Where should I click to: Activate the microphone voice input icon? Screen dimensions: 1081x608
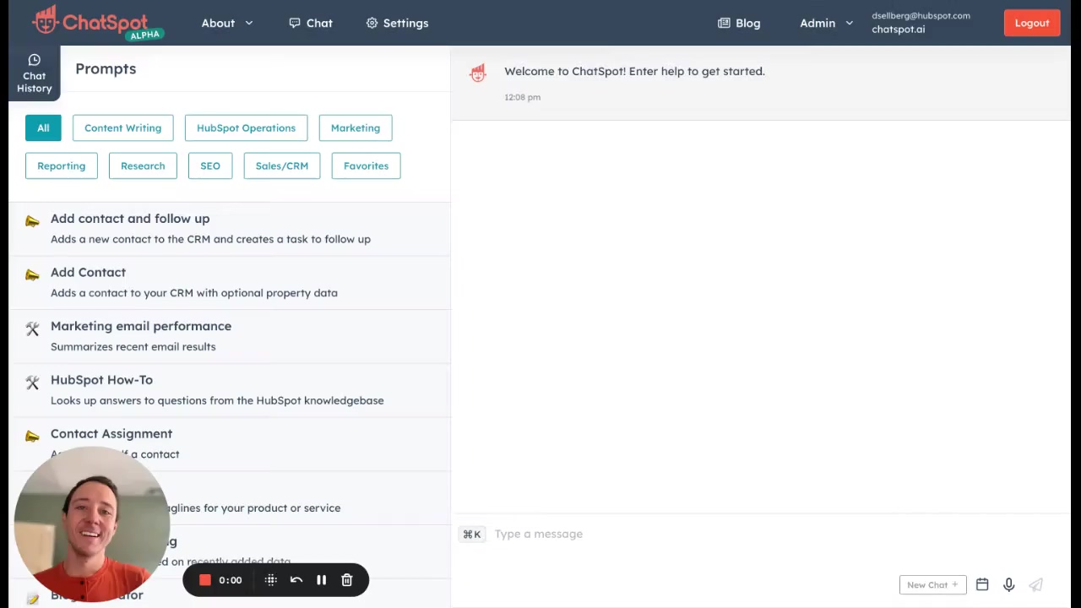pos(1008,584)
